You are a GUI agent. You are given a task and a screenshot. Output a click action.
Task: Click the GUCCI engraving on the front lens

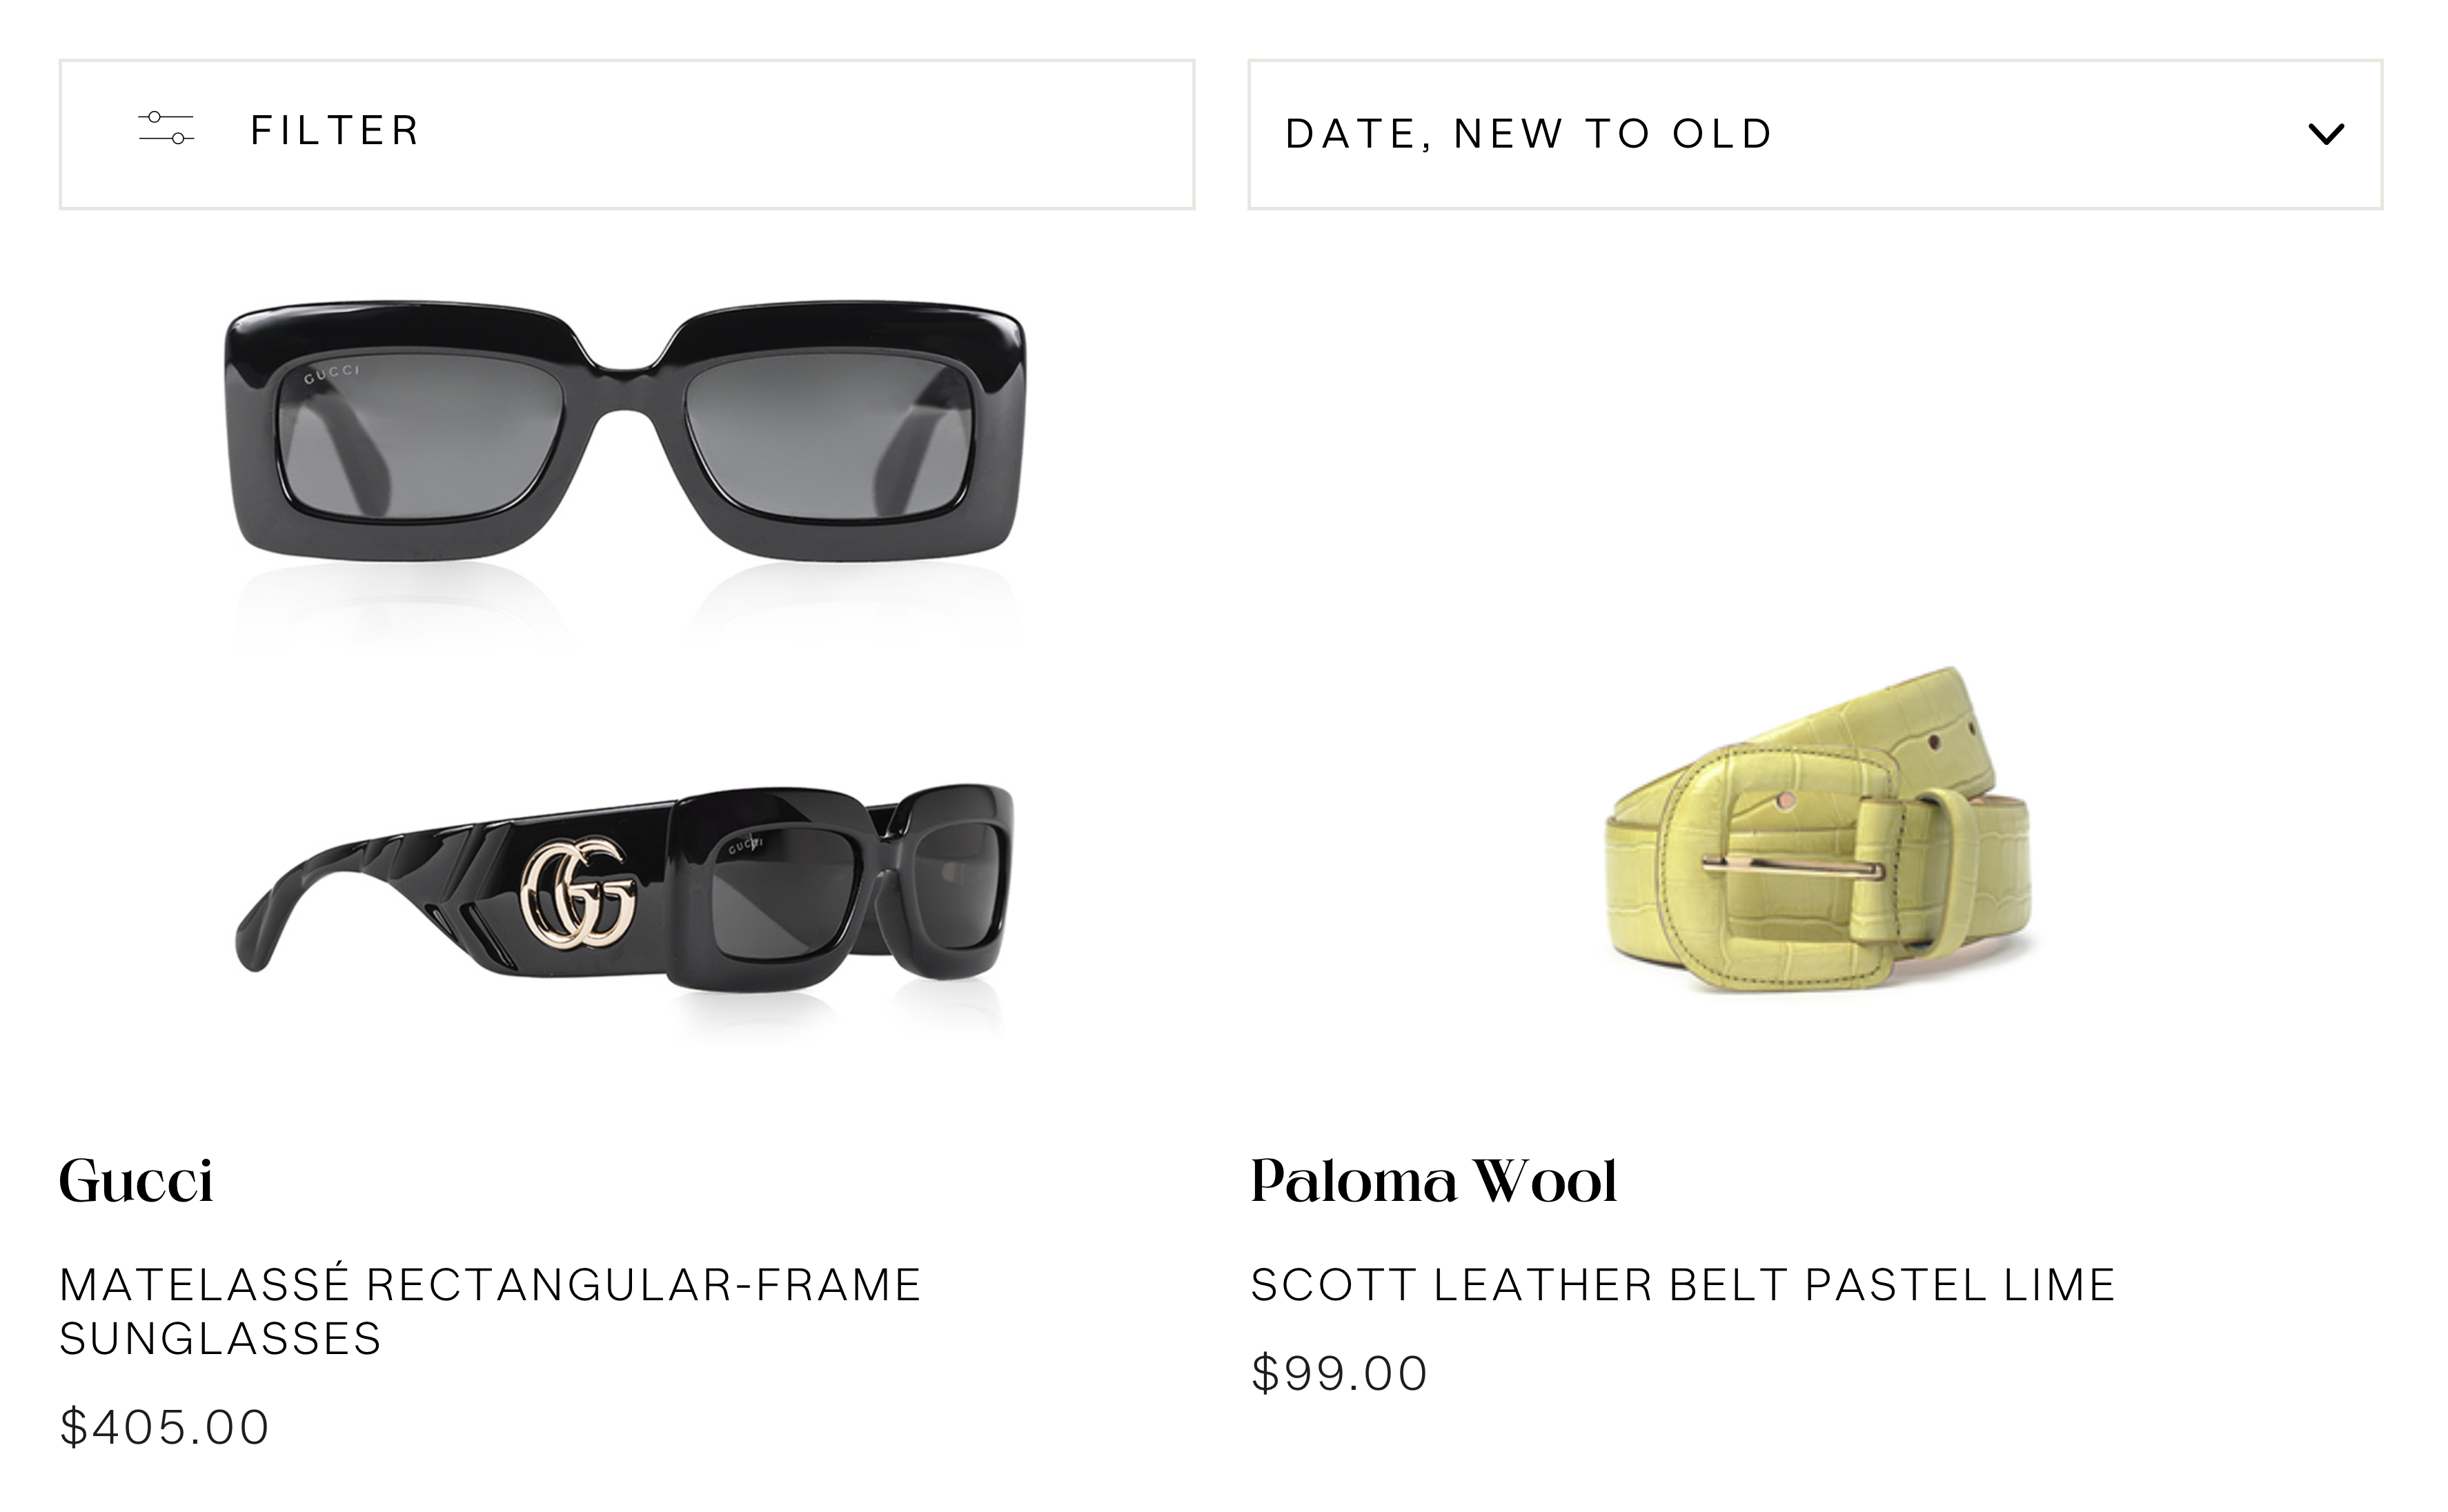click(331, 374)
